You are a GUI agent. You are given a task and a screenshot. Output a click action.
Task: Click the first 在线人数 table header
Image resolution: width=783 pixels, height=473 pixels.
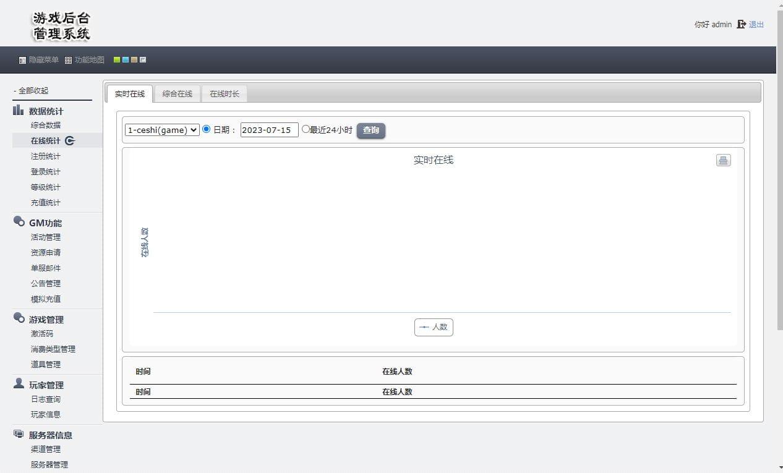coord(397,372)
